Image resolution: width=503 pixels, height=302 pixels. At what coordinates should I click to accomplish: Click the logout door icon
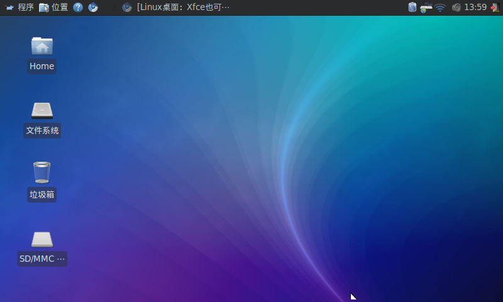[495, 8]
